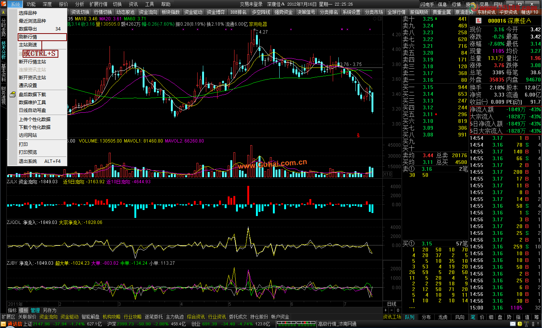This screenshot has width=542, height=328.
Task: Select the 技术分析 sidebar tab
Action: (x=3, y=50)
